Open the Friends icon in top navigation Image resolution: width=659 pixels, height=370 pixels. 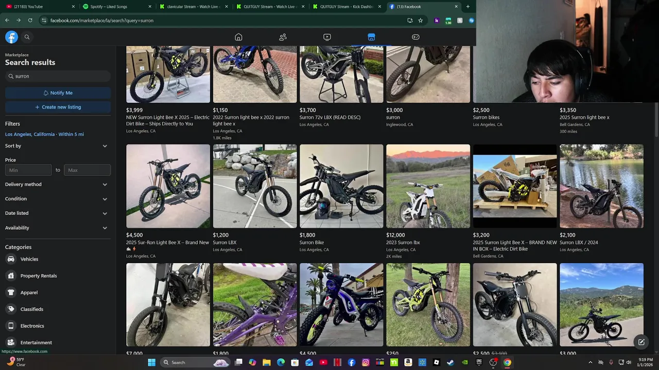click(x=283, y=37)
